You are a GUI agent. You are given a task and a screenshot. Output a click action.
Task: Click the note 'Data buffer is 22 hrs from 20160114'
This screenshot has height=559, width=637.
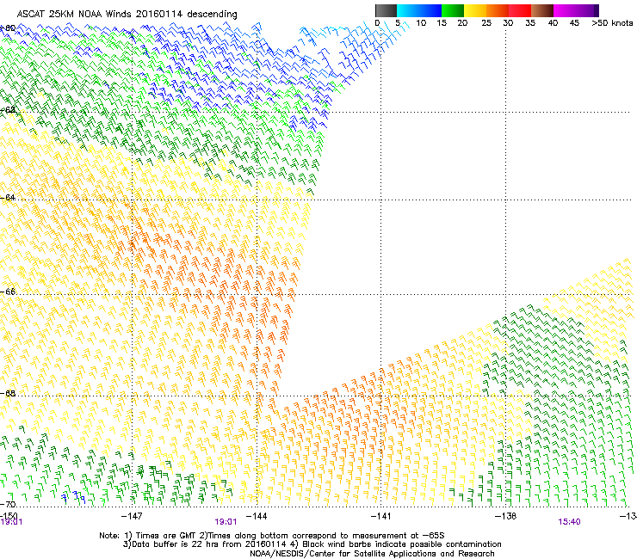point(205,544)
